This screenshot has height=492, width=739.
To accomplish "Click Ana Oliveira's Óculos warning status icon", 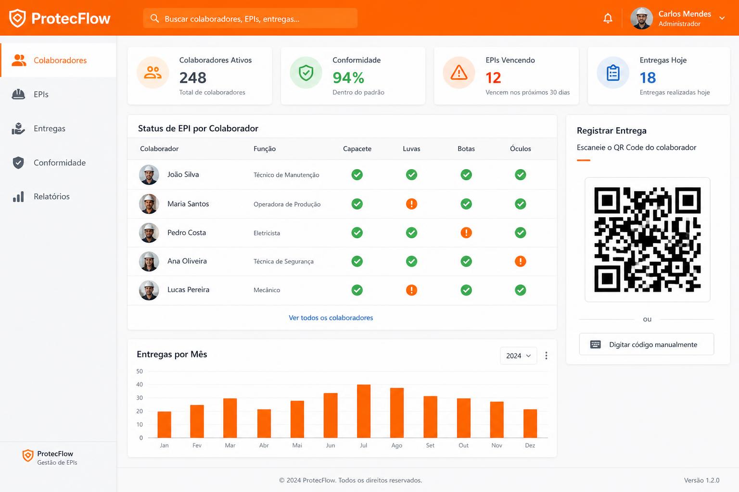I will [x=521, y=261].
